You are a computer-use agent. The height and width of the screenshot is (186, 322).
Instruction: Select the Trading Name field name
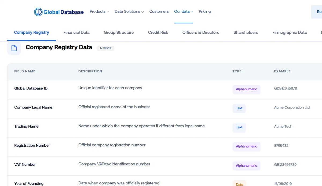click(x=26, y=126)
